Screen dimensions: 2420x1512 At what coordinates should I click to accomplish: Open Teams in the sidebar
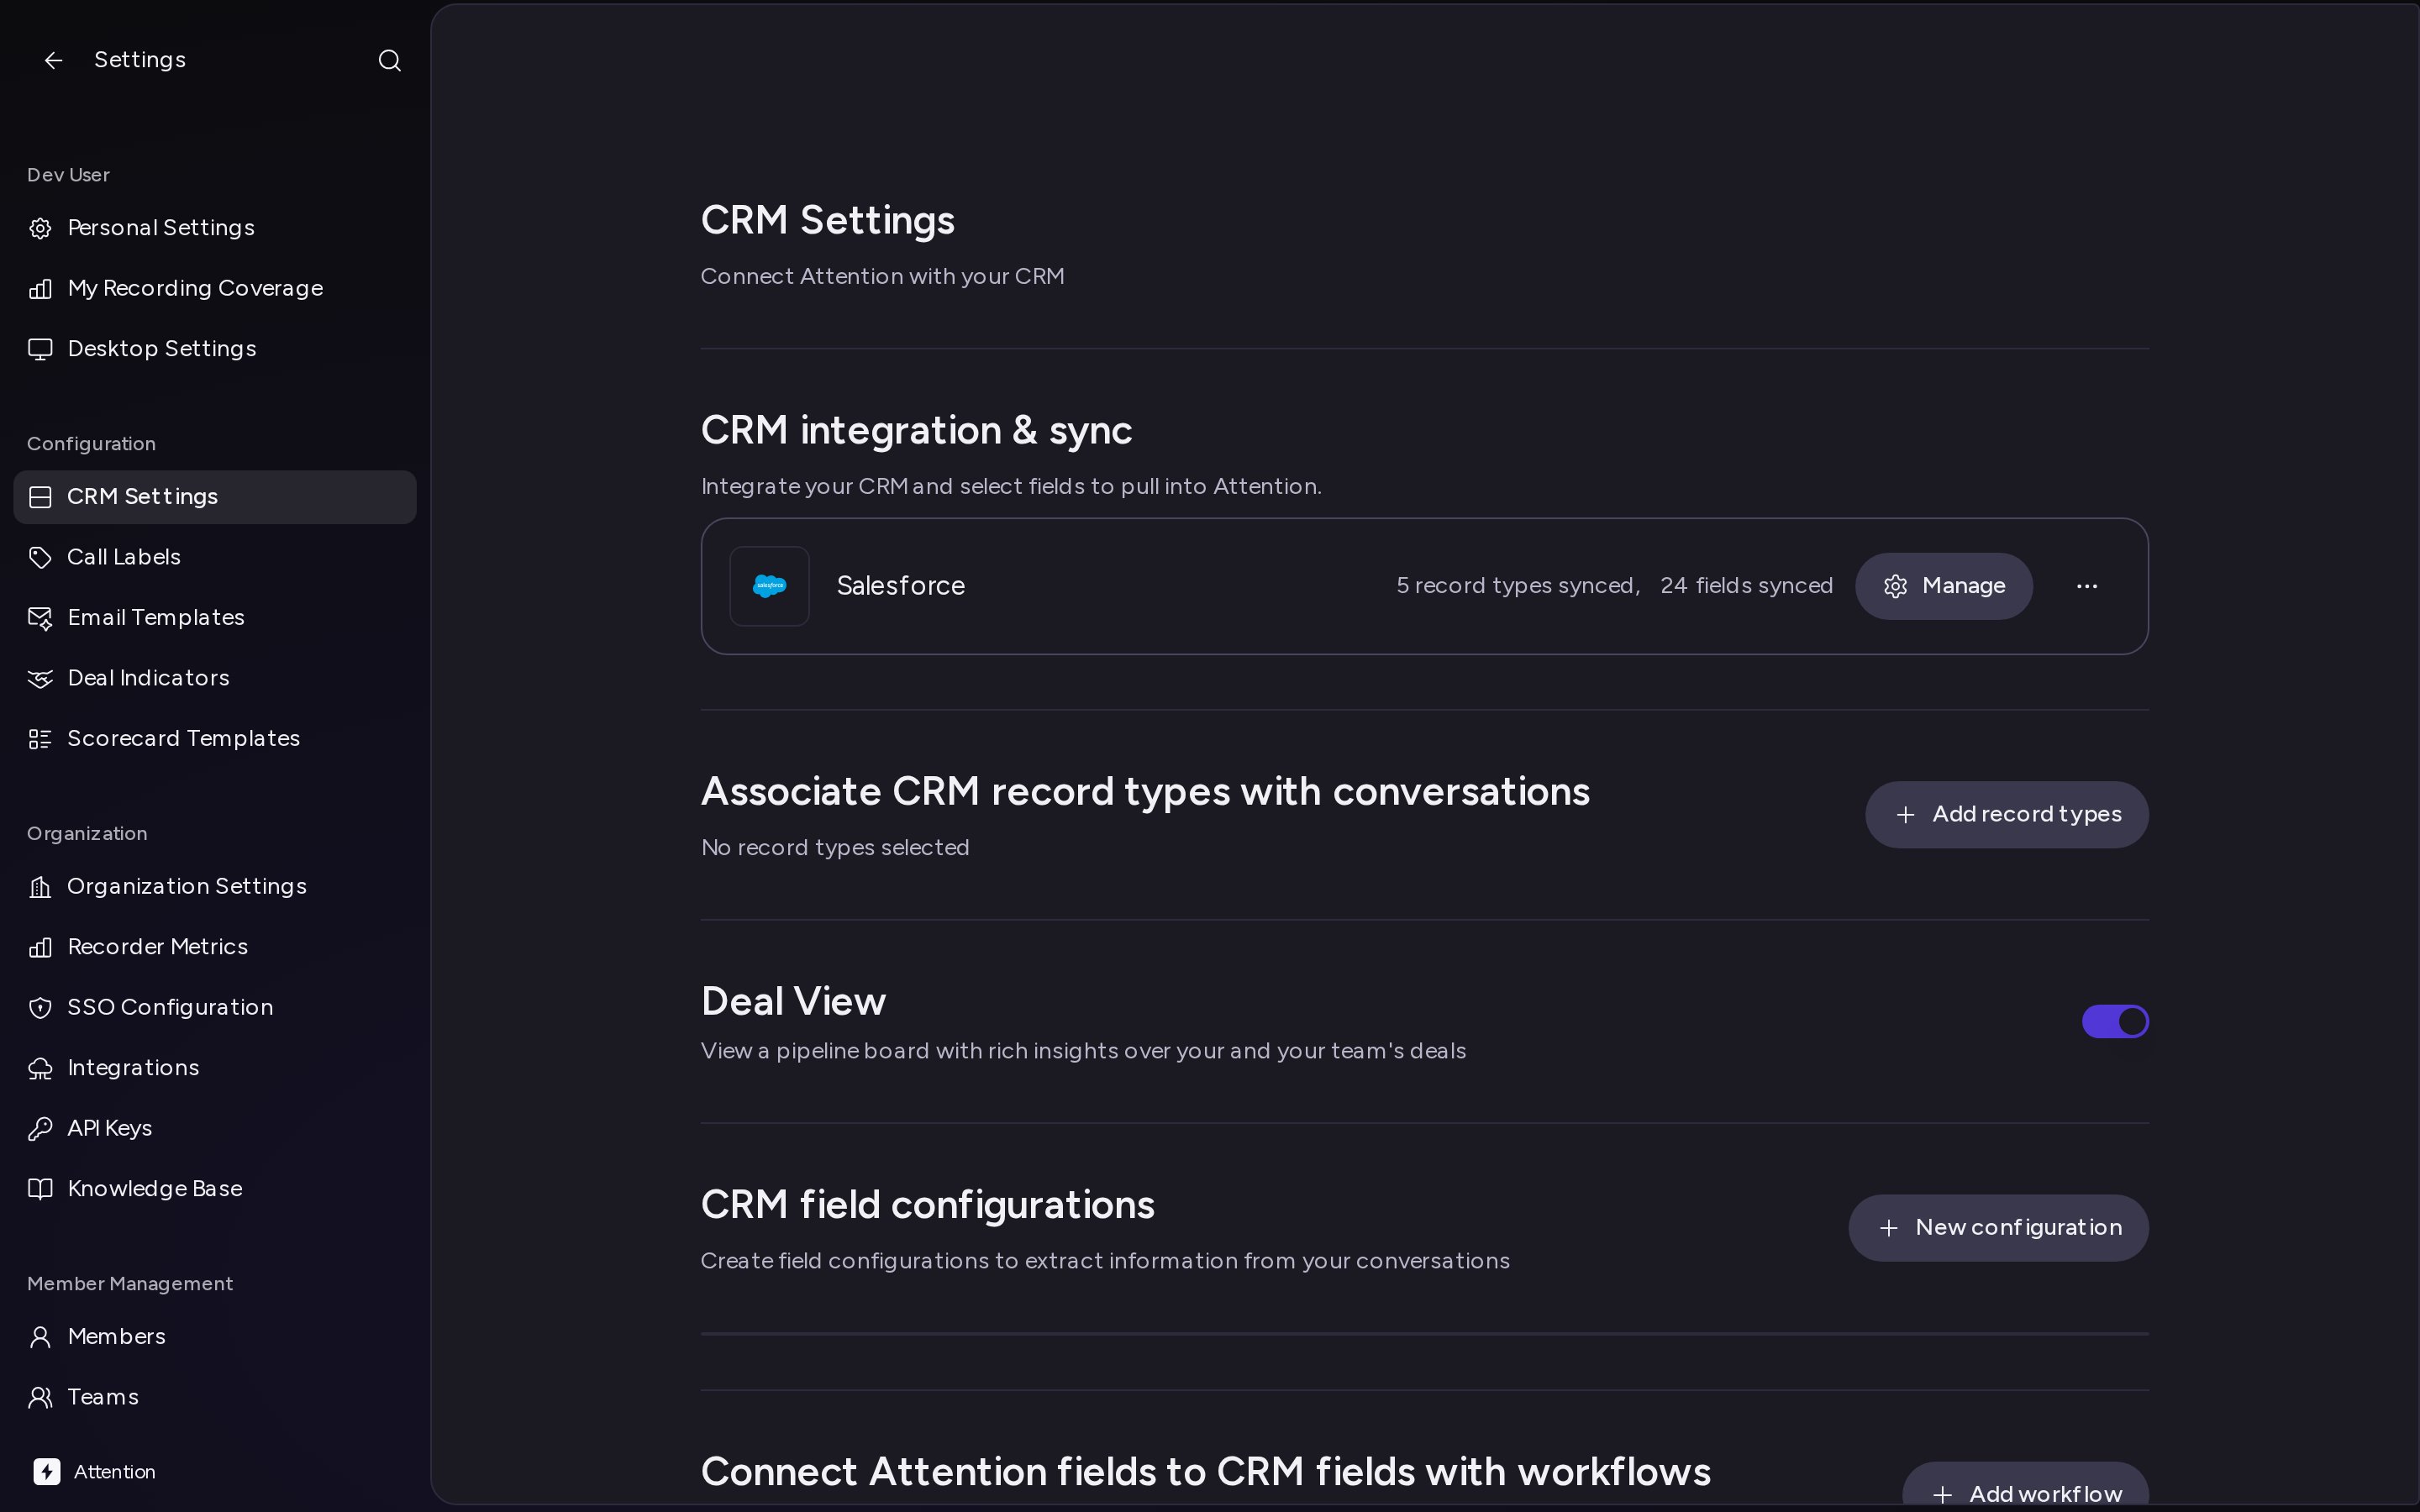point(215,1398)
